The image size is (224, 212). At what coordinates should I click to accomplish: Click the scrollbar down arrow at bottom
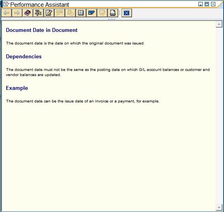(219, 207)
